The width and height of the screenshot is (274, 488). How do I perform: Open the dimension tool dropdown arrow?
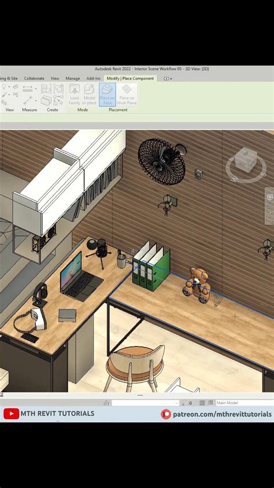(36, 89)
